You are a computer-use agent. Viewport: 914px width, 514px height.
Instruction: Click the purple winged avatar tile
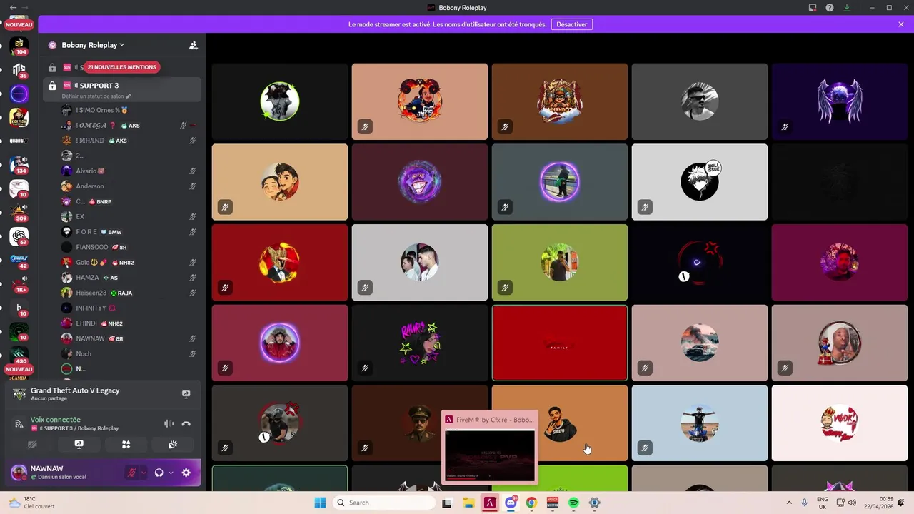click(x=840, y=101)
